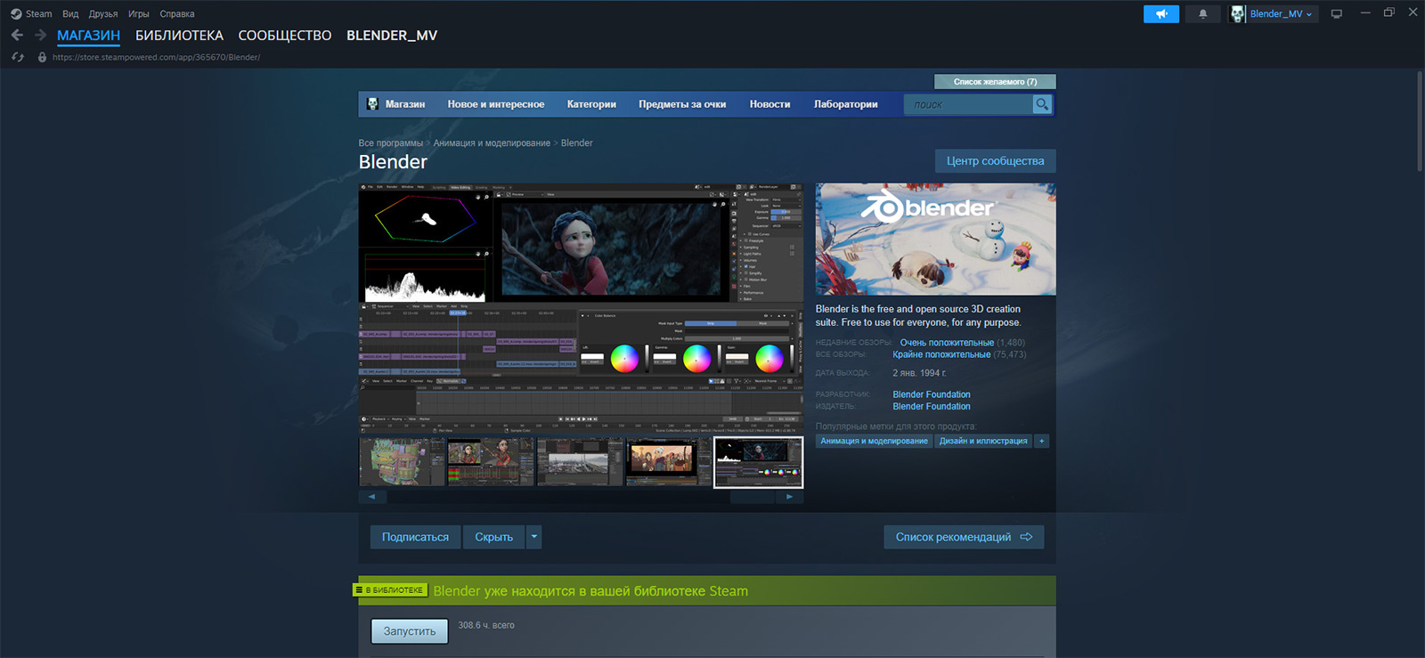Screen dimensions: 1425x658
Task: Switch to the СООБЩЕСТВО tab
Action: (285, 36)
